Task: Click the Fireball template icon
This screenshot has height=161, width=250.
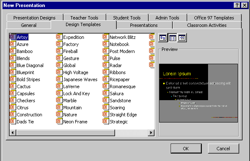Action: tap(59, 51)
